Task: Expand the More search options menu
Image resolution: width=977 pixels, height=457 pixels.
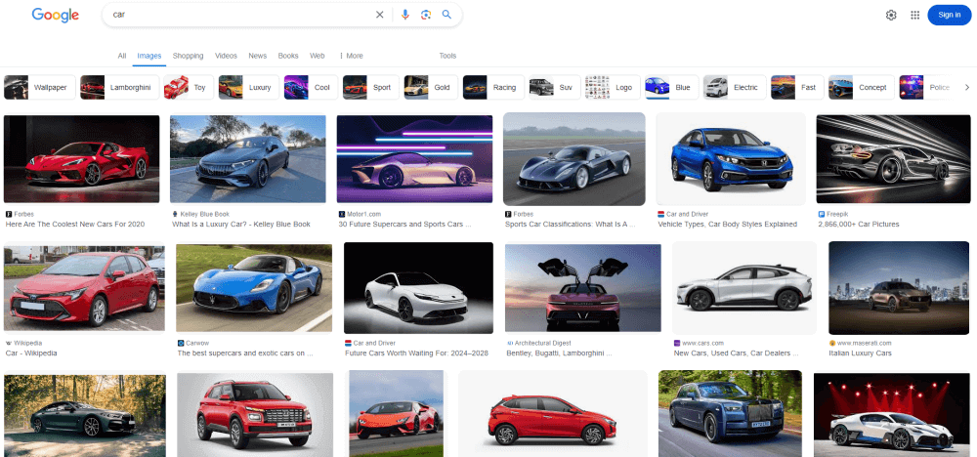Action: [x=351, y=56]
